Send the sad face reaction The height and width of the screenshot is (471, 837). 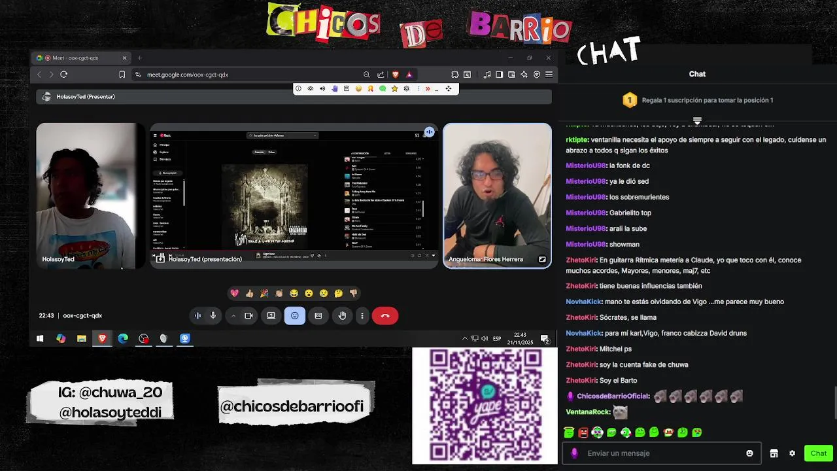click(x=324, y=293)
